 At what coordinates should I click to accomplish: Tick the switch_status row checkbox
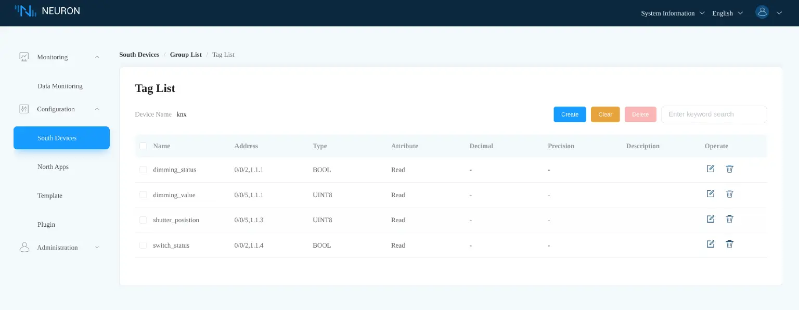pos(143,246)
